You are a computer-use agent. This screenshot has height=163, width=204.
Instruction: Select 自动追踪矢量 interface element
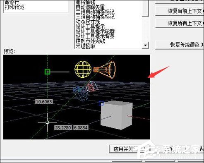[x=90, y=7]
